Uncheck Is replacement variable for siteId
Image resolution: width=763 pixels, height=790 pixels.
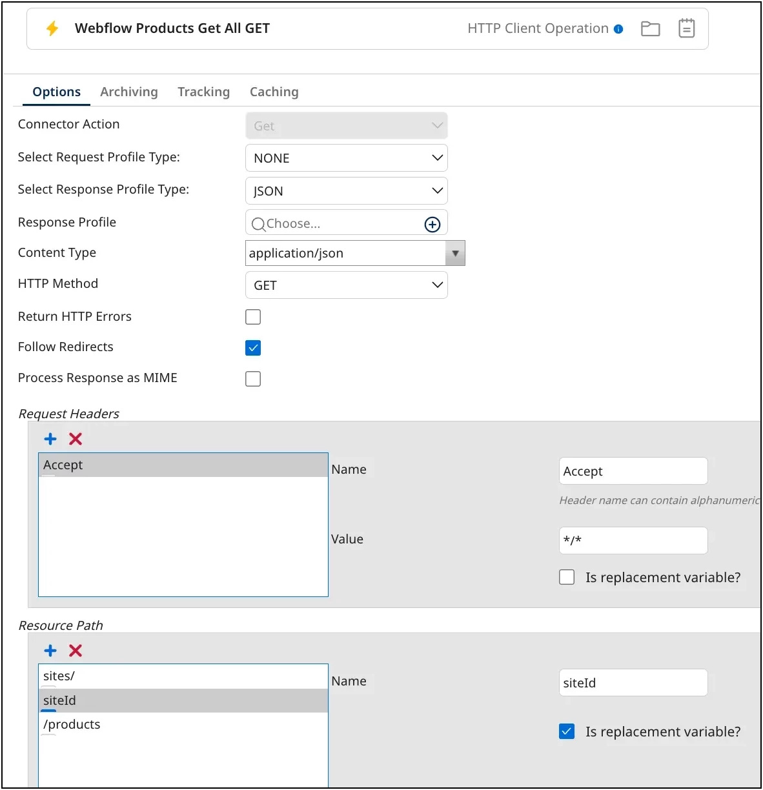pos(566,731)
